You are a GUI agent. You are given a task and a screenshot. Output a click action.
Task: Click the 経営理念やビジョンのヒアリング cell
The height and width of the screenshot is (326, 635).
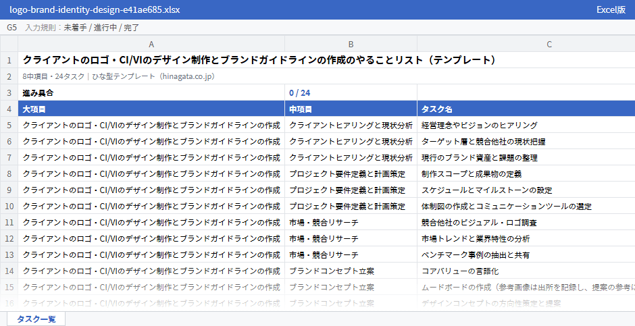[526, 126]
